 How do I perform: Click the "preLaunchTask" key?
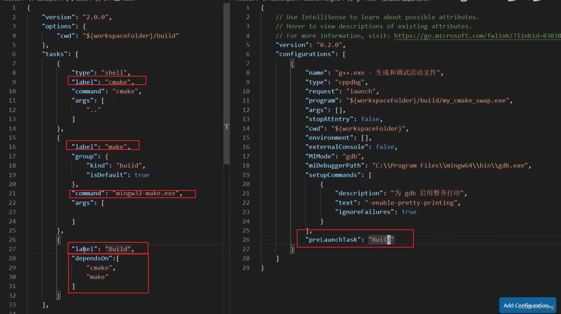coord(333,240)
